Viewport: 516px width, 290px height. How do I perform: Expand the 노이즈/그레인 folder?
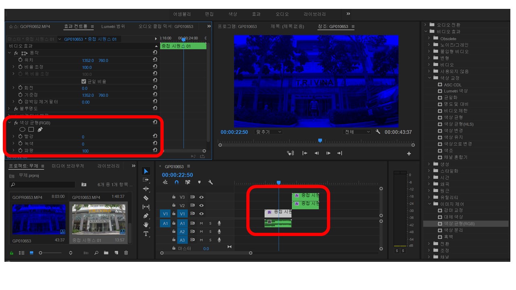pos(429,45)
